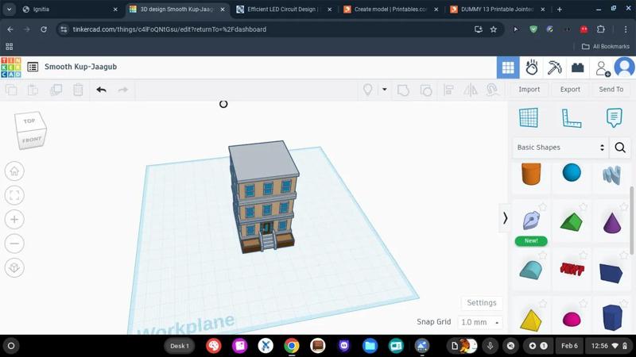Image resolution: width=636 pixels, height=357 pixels.
Task: Pick the Scribble shape
Action: tap(611, 175)
